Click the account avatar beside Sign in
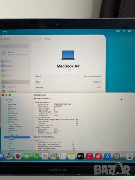This screenshot has height=180, width=135. (x=4, y=53)
